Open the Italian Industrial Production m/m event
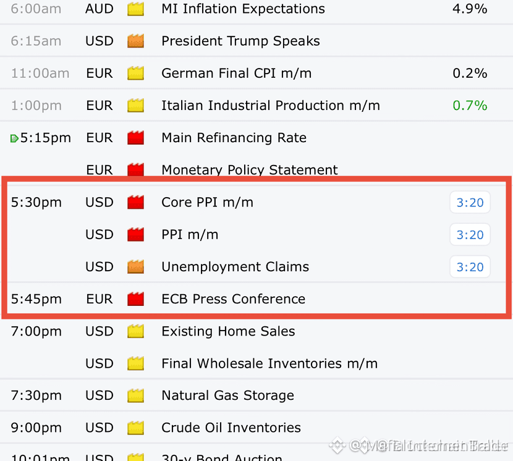 [x=271, y=105]
